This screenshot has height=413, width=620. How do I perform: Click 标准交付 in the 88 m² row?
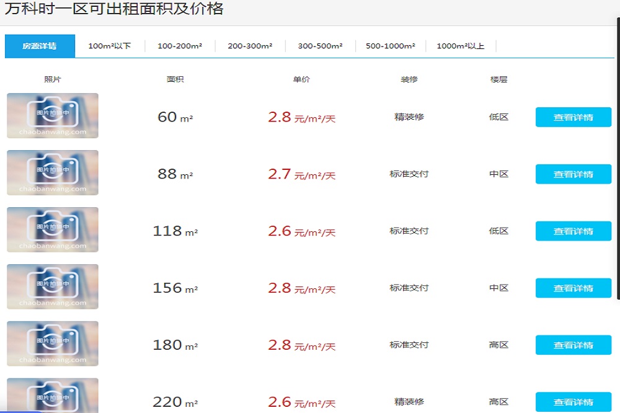tap(409, 174)
